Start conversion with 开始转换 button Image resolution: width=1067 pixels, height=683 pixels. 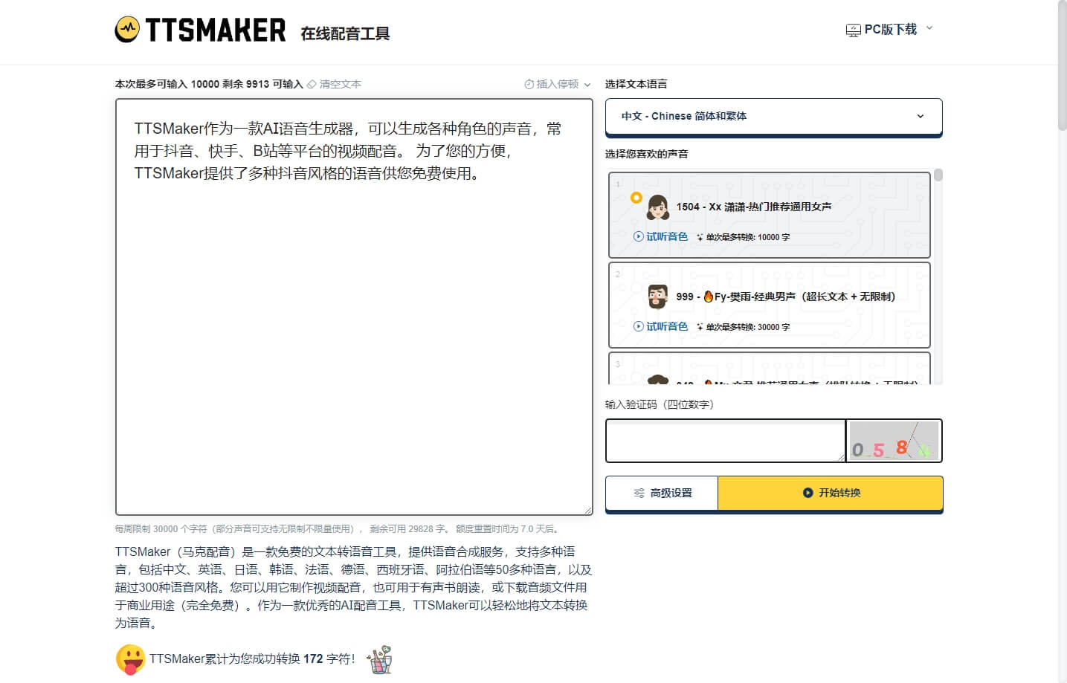tap(831, 493)
